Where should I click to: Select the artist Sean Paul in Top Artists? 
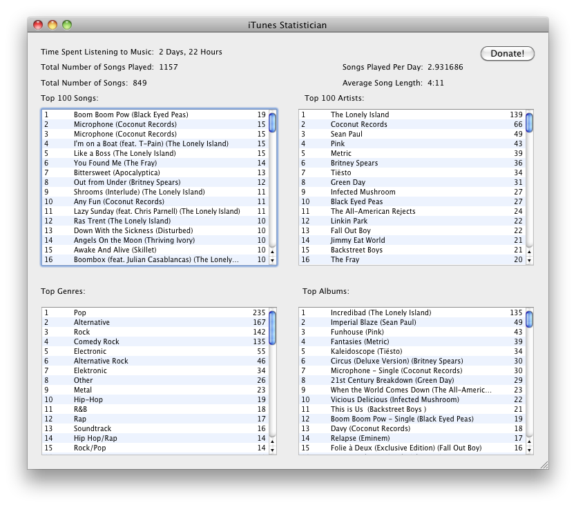(x=412, y=135)
